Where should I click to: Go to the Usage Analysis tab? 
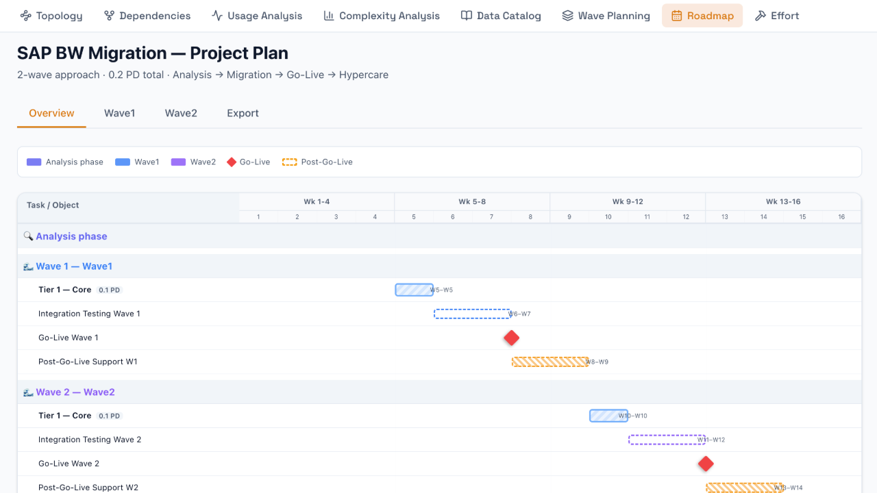click(x=257, y=16)
